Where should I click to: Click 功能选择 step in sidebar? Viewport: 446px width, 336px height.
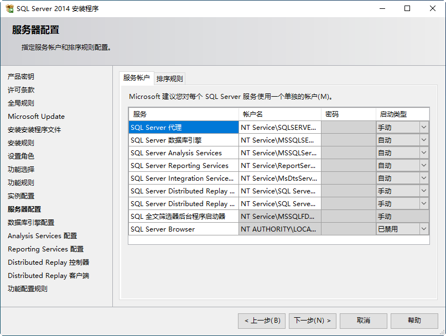pos(21,169)
